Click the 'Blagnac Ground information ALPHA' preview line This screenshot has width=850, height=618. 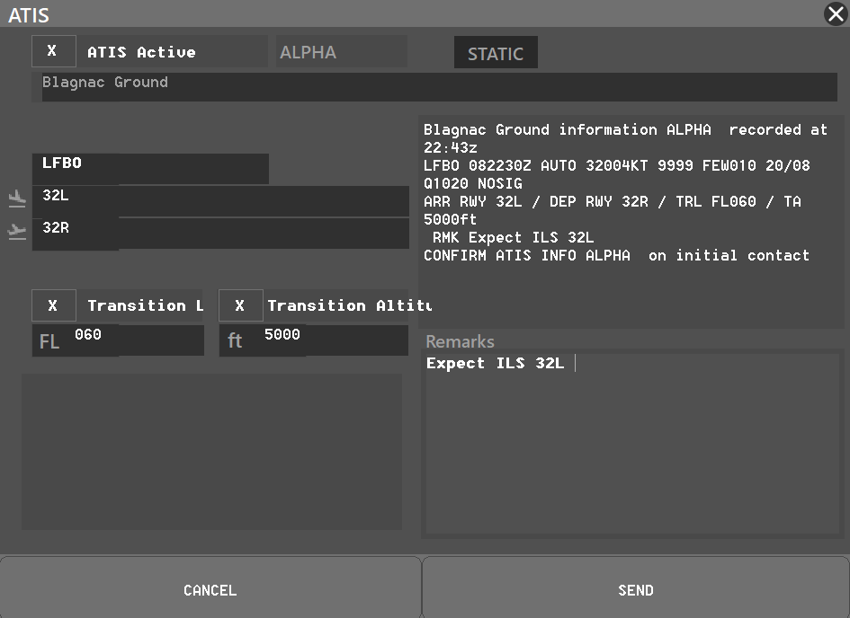point(625,130)
